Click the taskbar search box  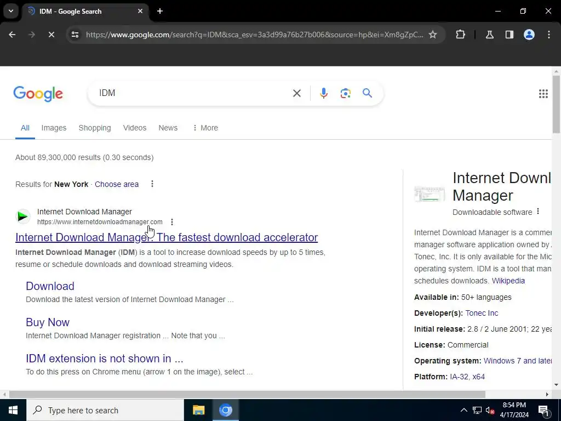105,410
